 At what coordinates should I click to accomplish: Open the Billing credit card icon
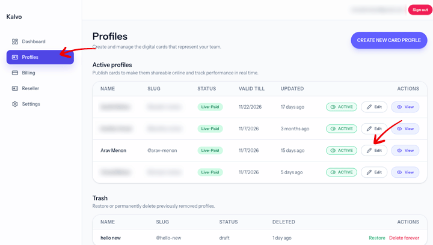coord(15,73)
